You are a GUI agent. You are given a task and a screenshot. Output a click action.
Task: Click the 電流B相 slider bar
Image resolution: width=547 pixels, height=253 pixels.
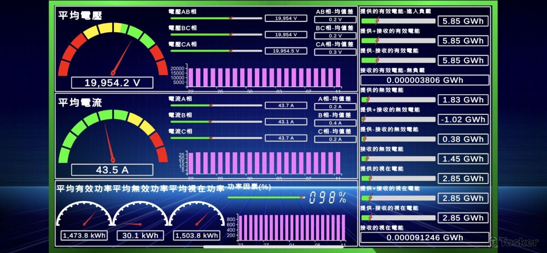216,122
